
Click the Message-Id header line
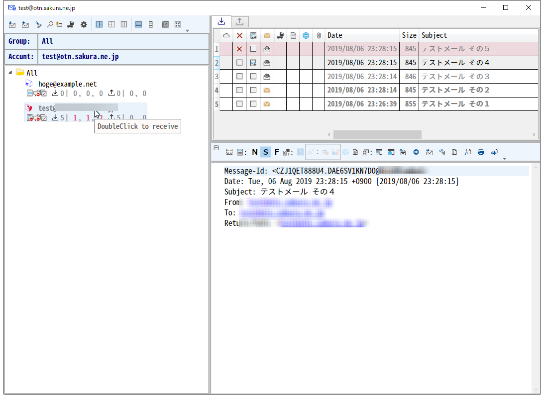pyautogui.click(x=376, y=171)
